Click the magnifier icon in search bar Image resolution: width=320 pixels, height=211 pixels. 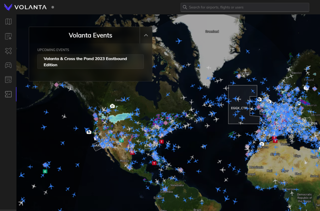click(x=185, y=7)
